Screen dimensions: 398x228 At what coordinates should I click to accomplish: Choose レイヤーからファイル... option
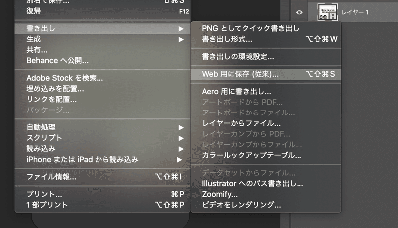click(x=266, y=123)
